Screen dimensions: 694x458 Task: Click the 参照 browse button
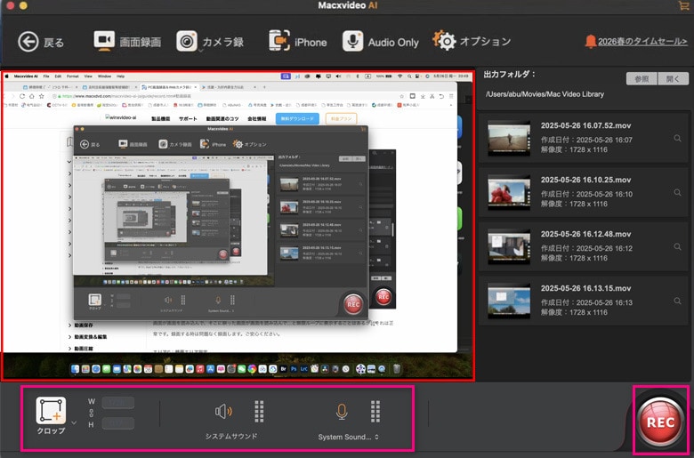coord(642,79)
